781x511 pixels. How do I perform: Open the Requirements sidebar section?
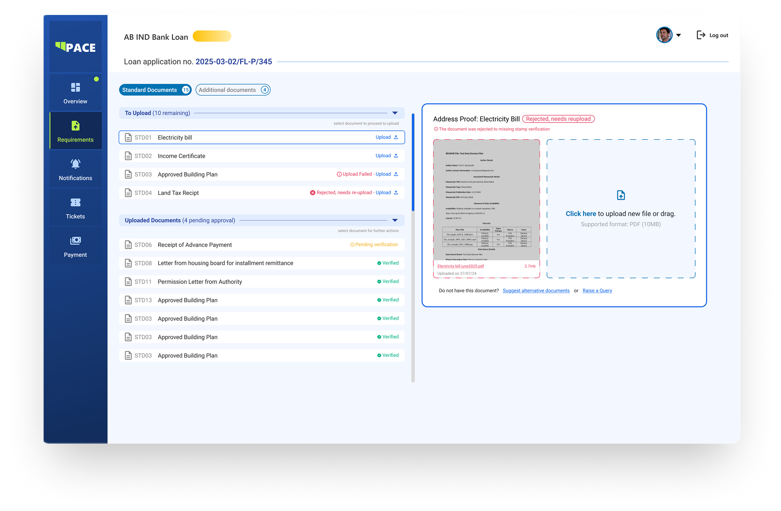[75, 131]
